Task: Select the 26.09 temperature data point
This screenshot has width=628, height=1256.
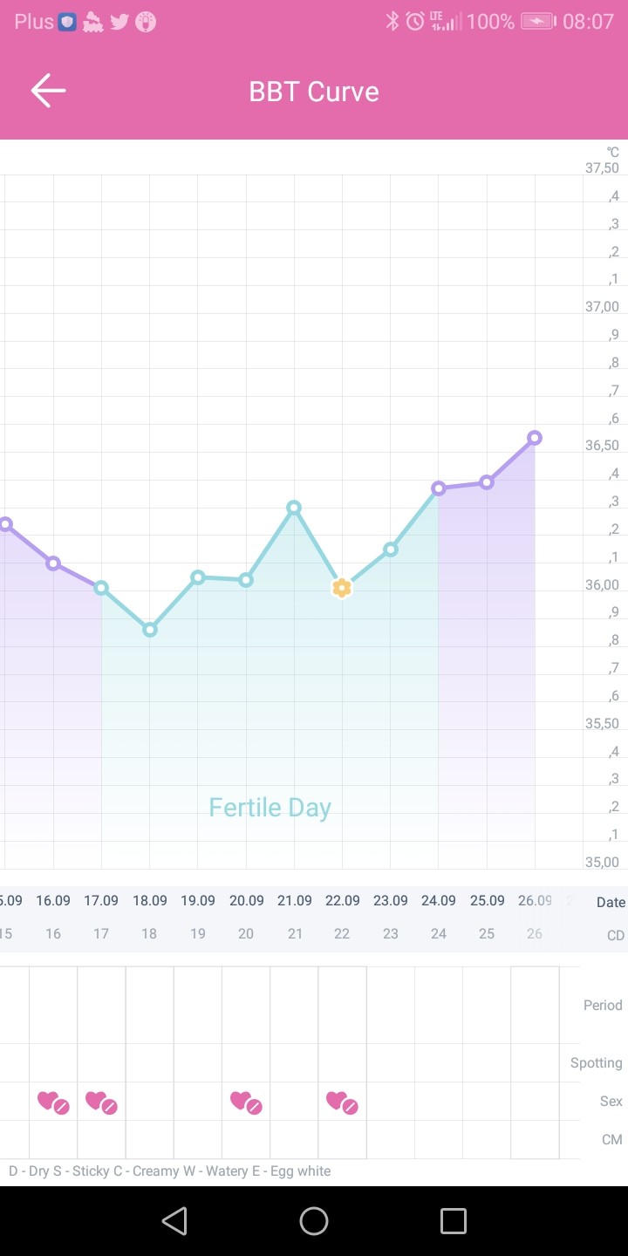Action: [535, 438]
